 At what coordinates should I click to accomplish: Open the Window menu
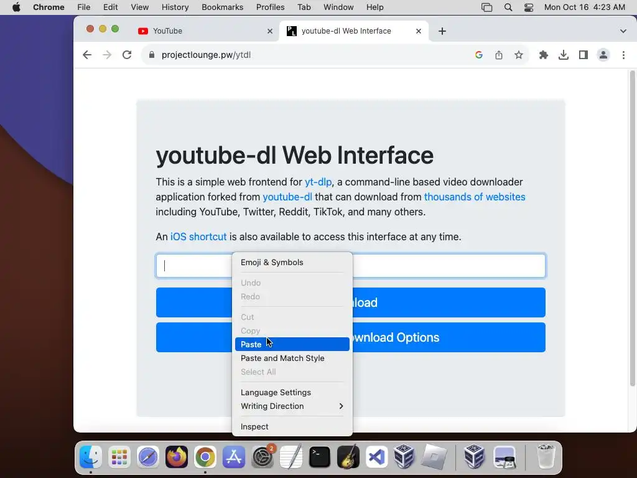[338, 7]
